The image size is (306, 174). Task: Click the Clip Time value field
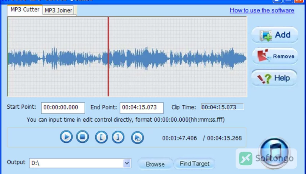point(223,107)
